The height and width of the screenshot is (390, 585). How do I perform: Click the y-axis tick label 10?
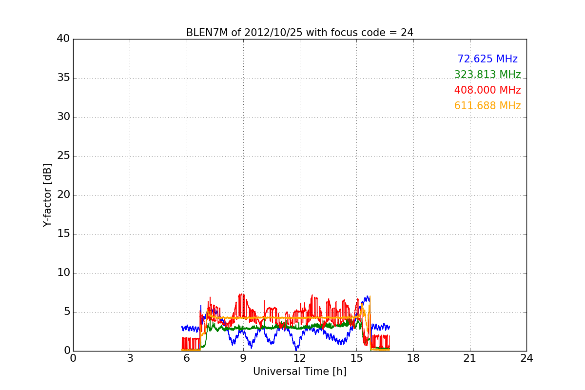click(63, 273)
